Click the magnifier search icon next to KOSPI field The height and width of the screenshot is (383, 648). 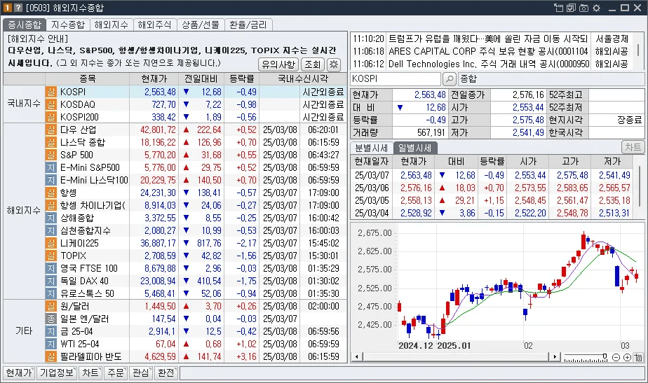point(450,79)
